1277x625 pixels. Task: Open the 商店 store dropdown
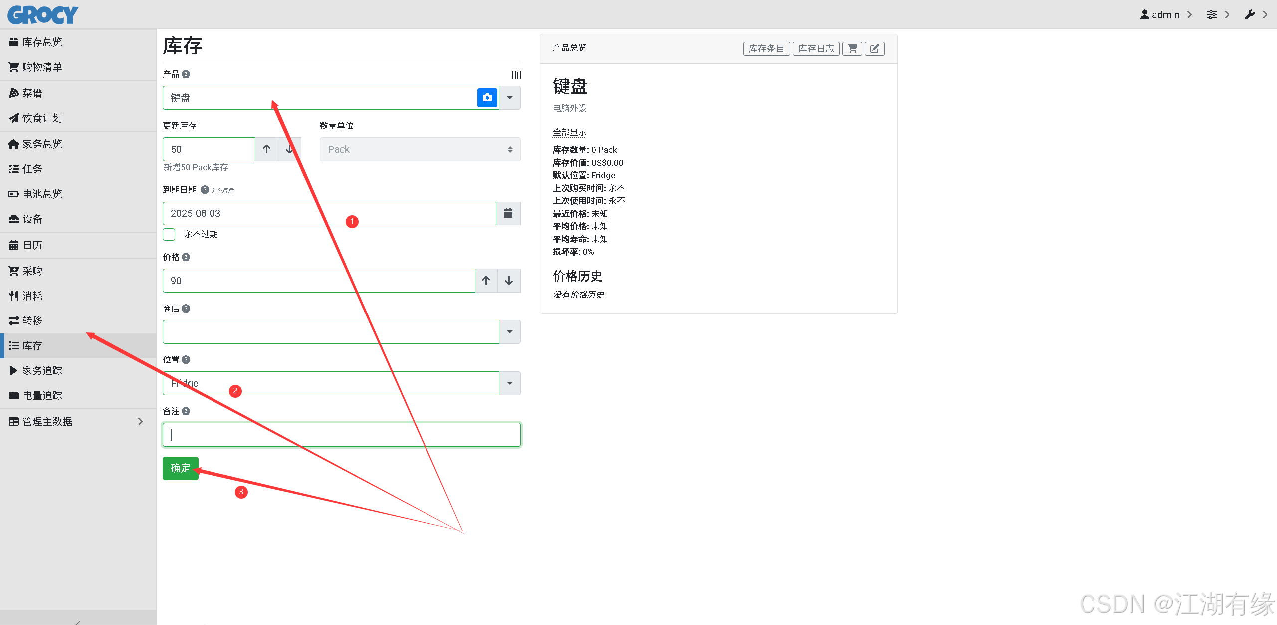point(509,331)
